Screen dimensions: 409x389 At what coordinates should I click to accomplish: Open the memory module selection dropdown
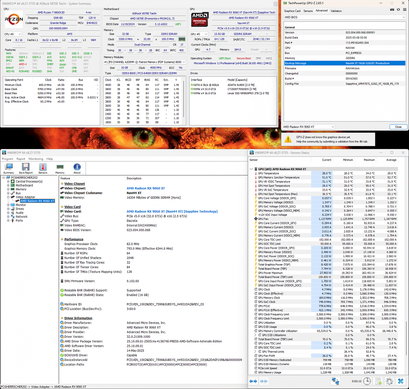coord(144,62)
